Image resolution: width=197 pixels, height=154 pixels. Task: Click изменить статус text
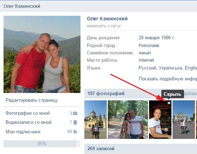coord(104,26)
